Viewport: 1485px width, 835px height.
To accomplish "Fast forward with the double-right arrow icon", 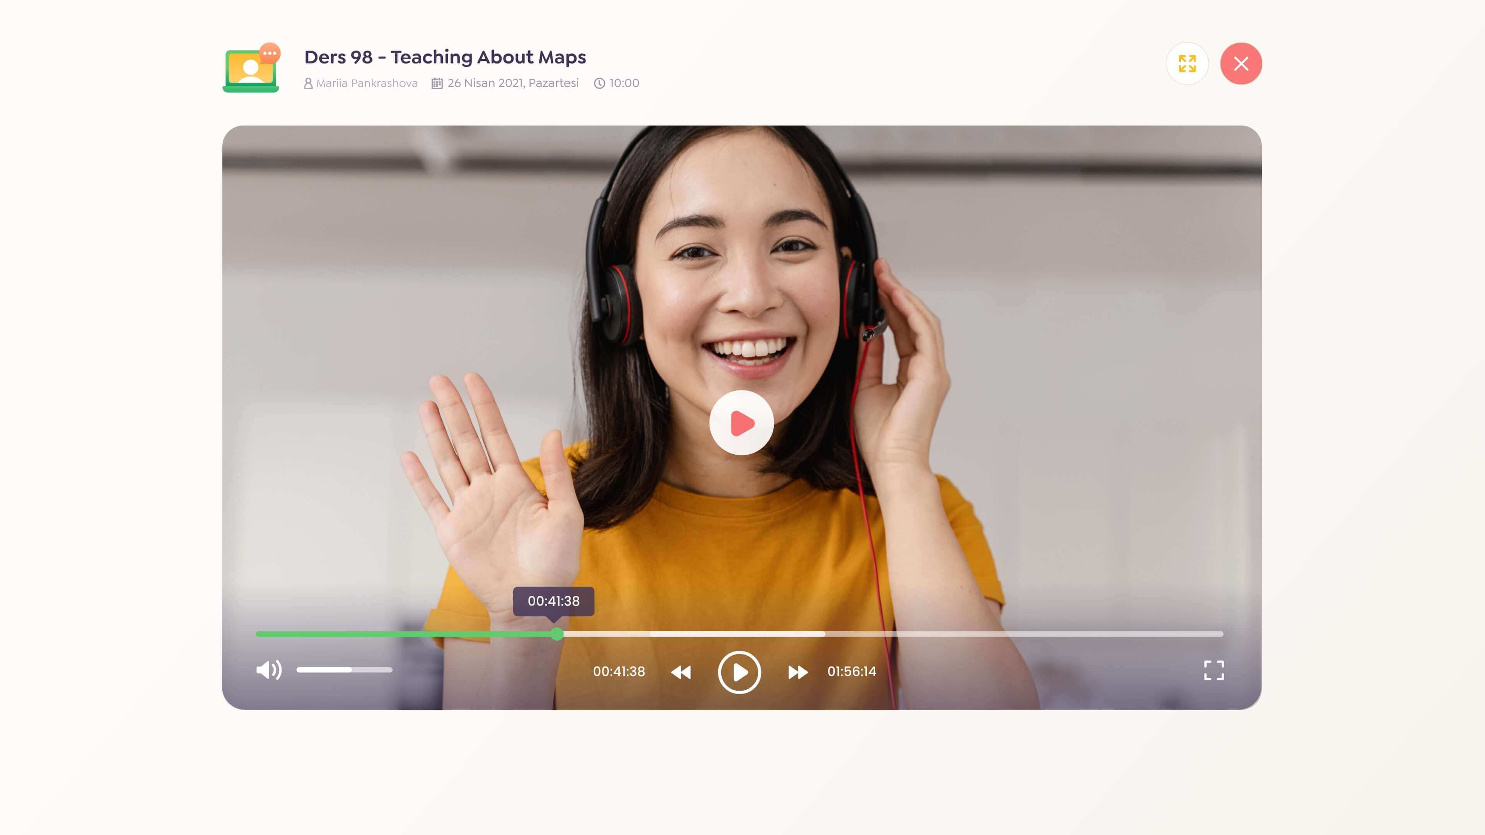I will click(798, 672).
